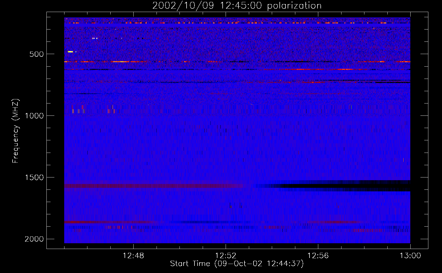Click the 1000 frequency tick label

34,116
